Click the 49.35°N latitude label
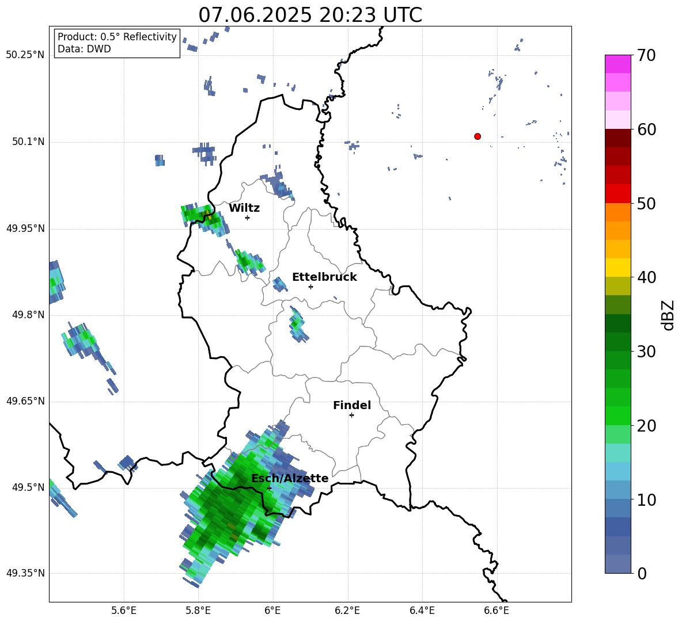The height and width of the screenshot is (622, 682). (25, 573)
